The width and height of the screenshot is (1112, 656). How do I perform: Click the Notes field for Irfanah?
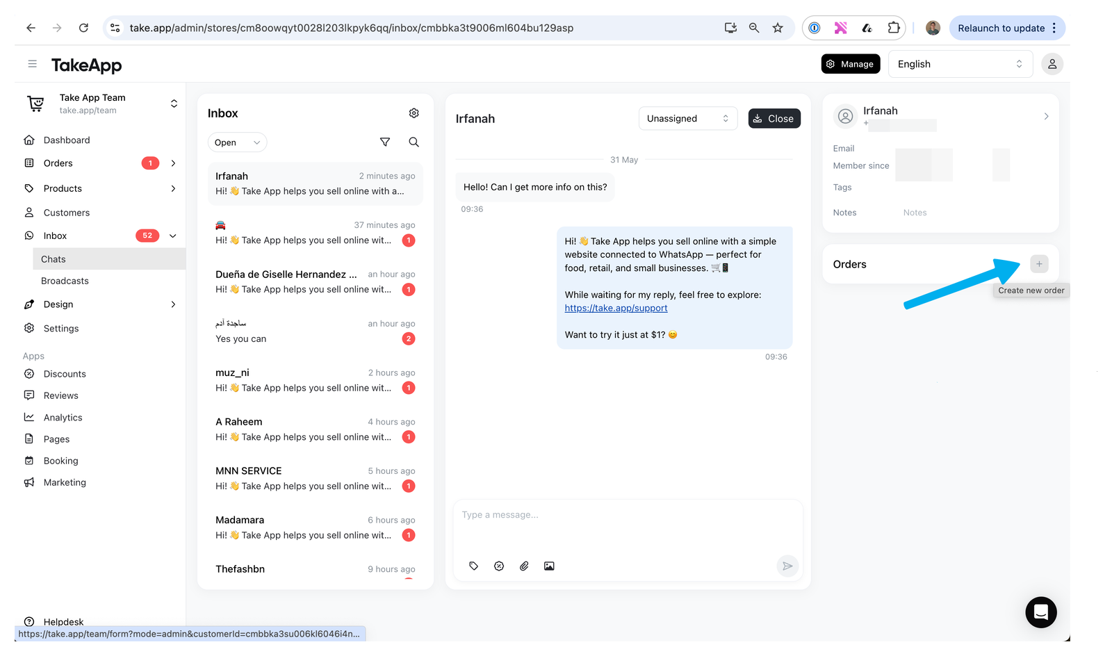click(915, 213)
